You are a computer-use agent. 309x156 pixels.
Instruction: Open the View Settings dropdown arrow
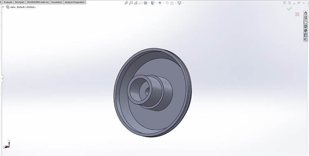coord(183,3)
